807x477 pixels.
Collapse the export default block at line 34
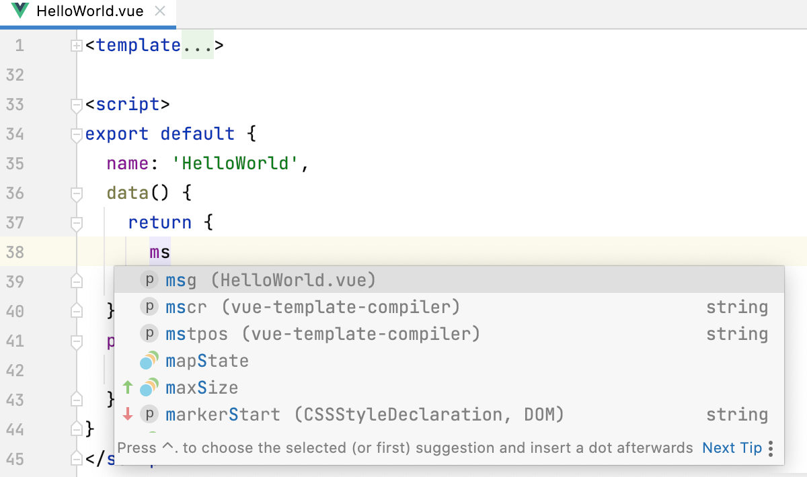[75, 134]
